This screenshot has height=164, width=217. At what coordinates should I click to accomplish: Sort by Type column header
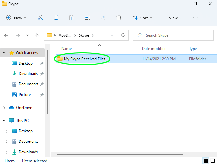coord(193,49)
